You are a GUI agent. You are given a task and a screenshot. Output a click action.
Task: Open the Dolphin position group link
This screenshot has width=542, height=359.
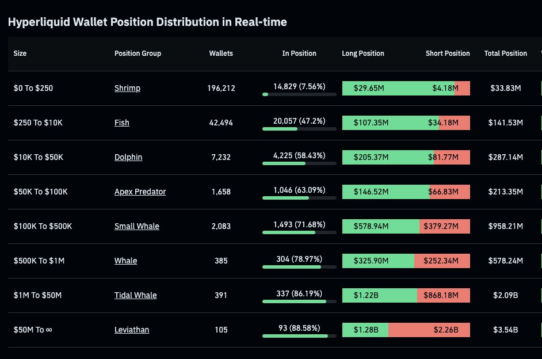click(128, 157)
